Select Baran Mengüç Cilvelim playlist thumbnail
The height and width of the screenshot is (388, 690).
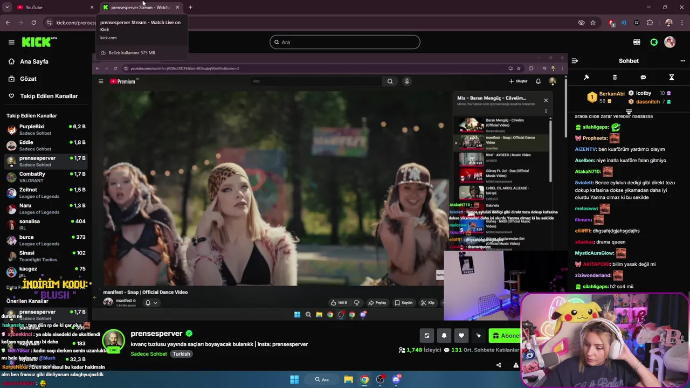click(x=471, y=124)
